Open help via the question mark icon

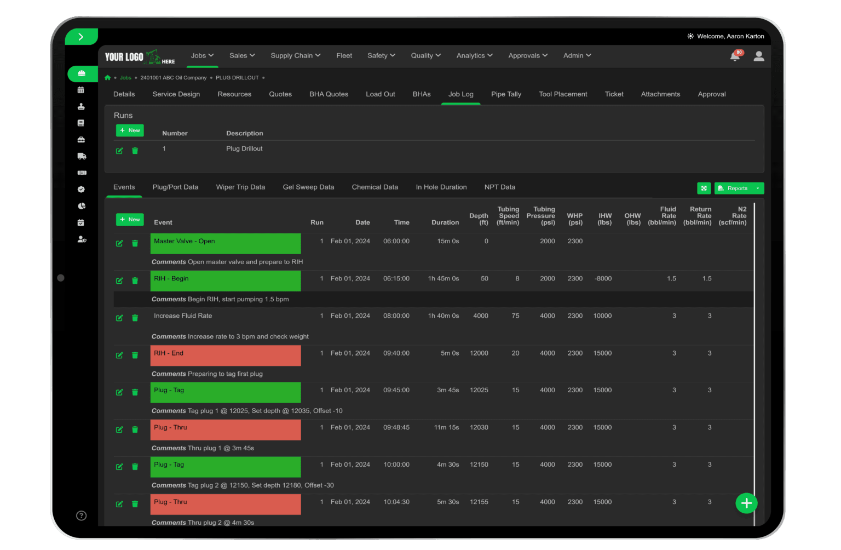81,515
